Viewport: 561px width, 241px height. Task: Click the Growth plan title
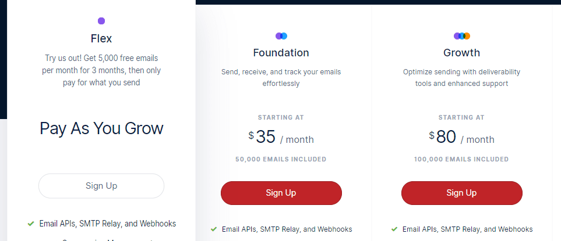tap(462, 53)
